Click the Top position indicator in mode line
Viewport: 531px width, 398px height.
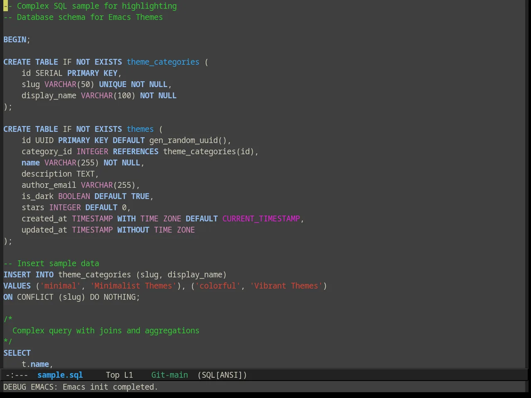click(112, 375)
